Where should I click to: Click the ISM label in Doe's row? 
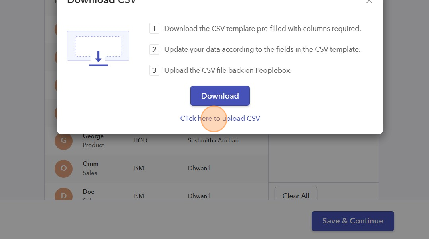tap(138, 196)
